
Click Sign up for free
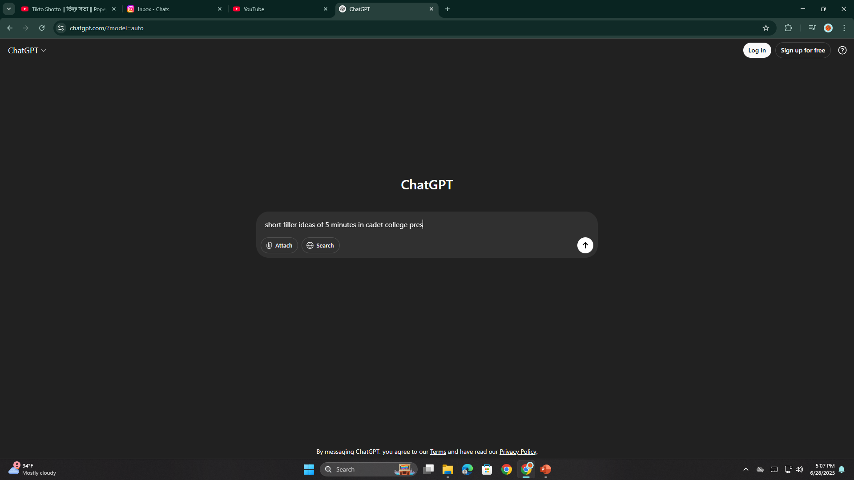click(x=802, y=50)
